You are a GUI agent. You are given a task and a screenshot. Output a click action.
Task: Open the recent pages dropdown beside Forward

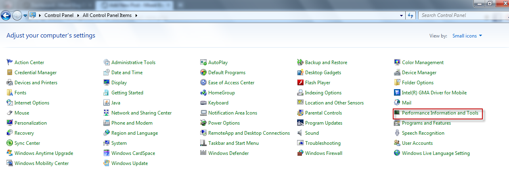click(x=25, y=16)
